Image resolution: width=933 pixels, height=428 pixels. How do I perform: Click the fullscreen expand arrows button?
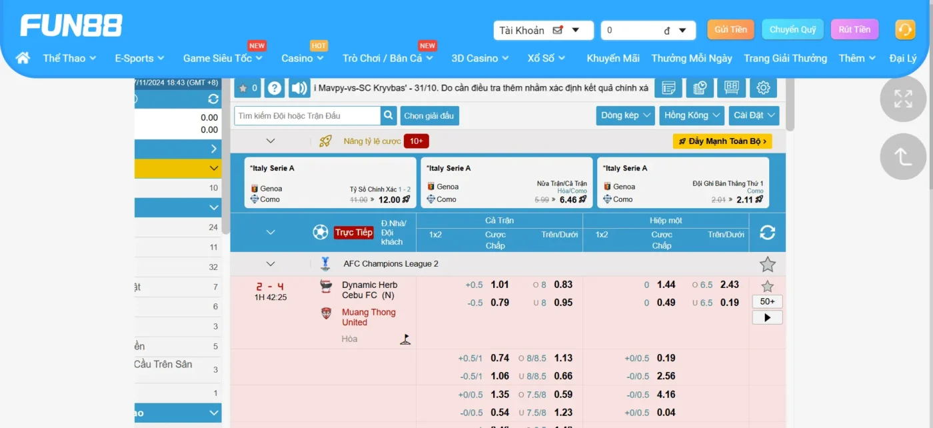[x=903, y=99]
